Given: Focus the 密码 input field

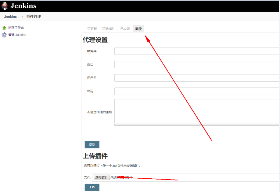Looking at the screenshot, I should 197,91.
